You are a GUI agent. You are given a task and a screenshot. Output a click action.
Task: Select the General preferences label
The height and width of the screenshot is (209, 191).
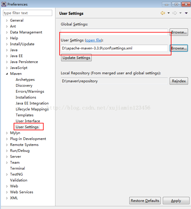[17, 20]
